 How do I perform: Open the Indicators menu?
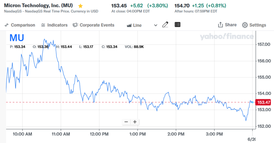[54, 25]
